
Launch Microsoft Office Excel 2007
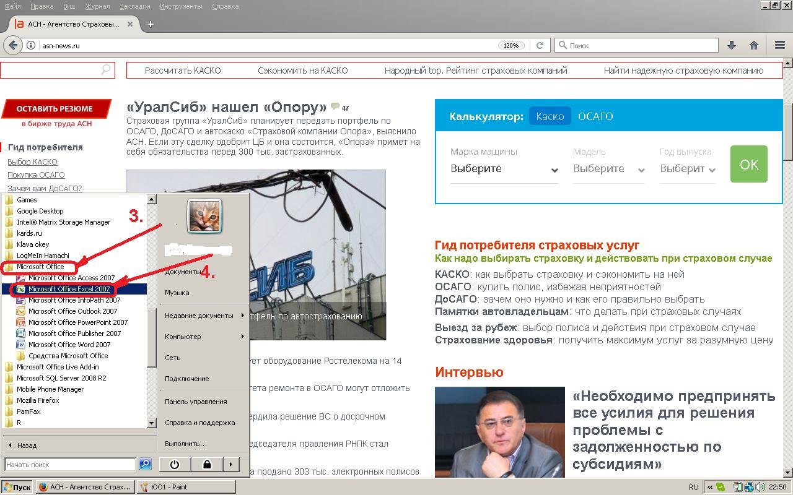point(69,289)
